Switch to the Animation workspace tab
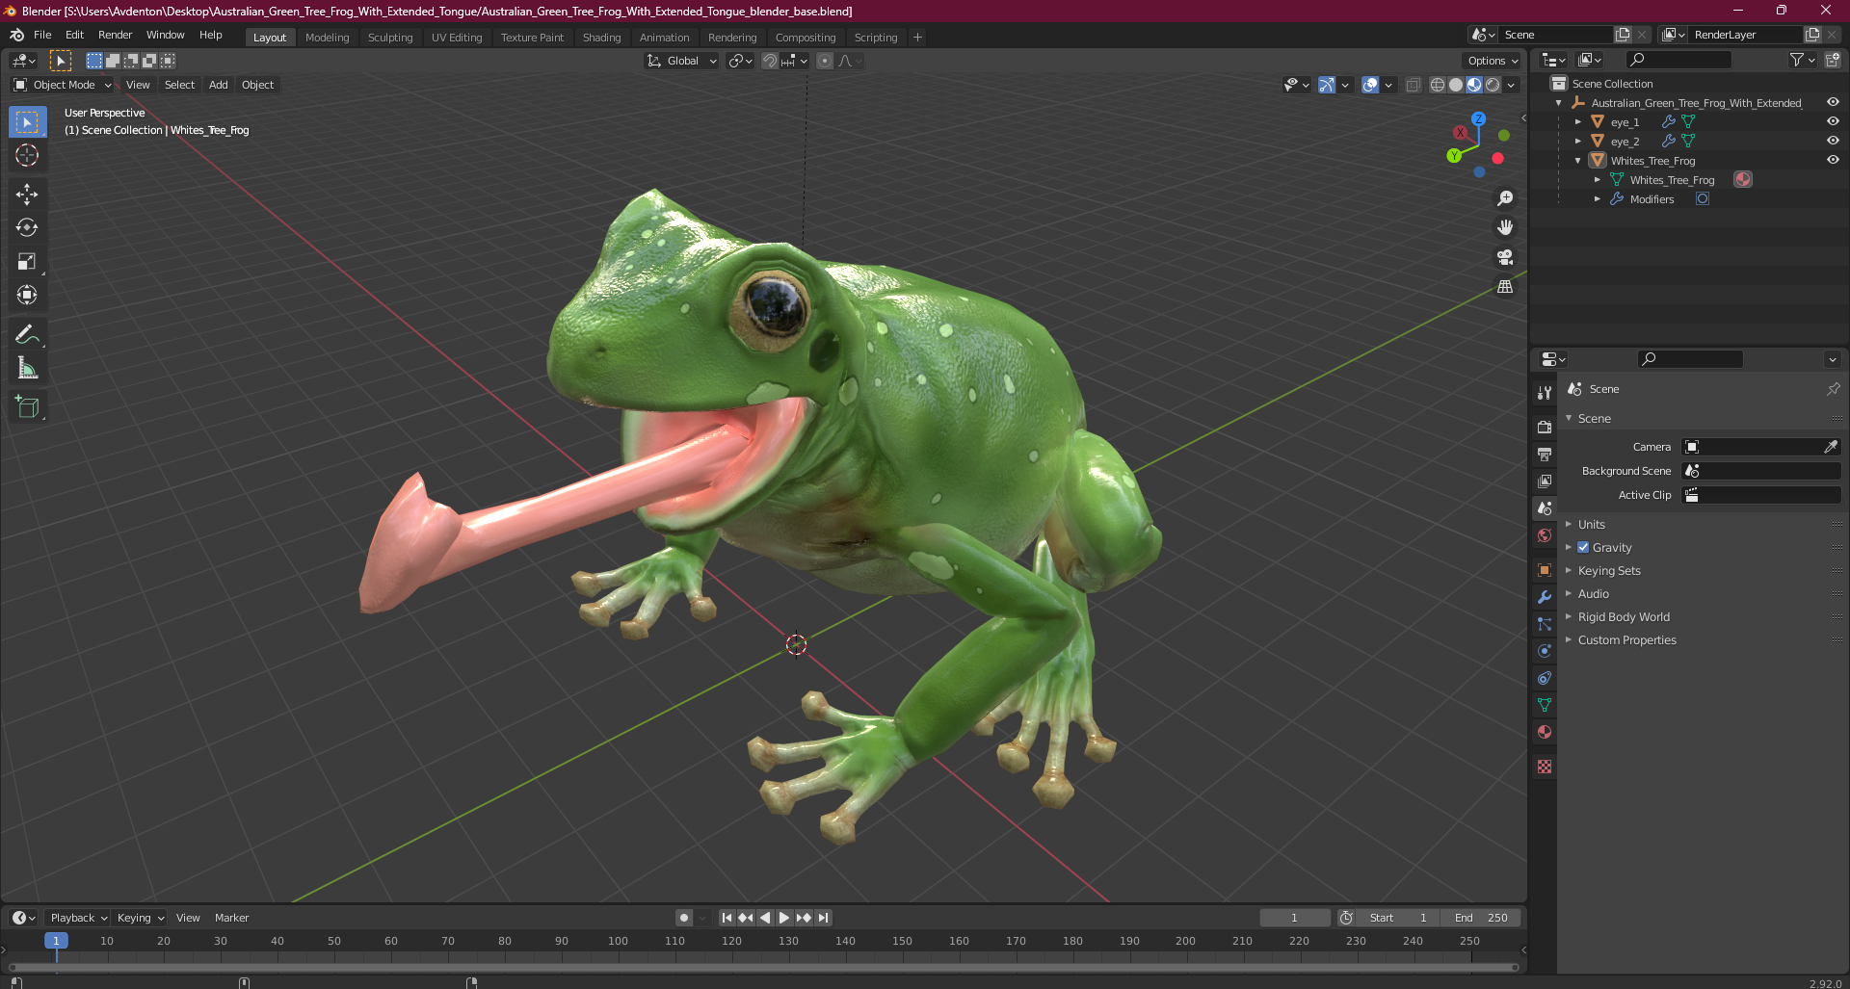This screenshot has width=1850, height=989. 664,38
